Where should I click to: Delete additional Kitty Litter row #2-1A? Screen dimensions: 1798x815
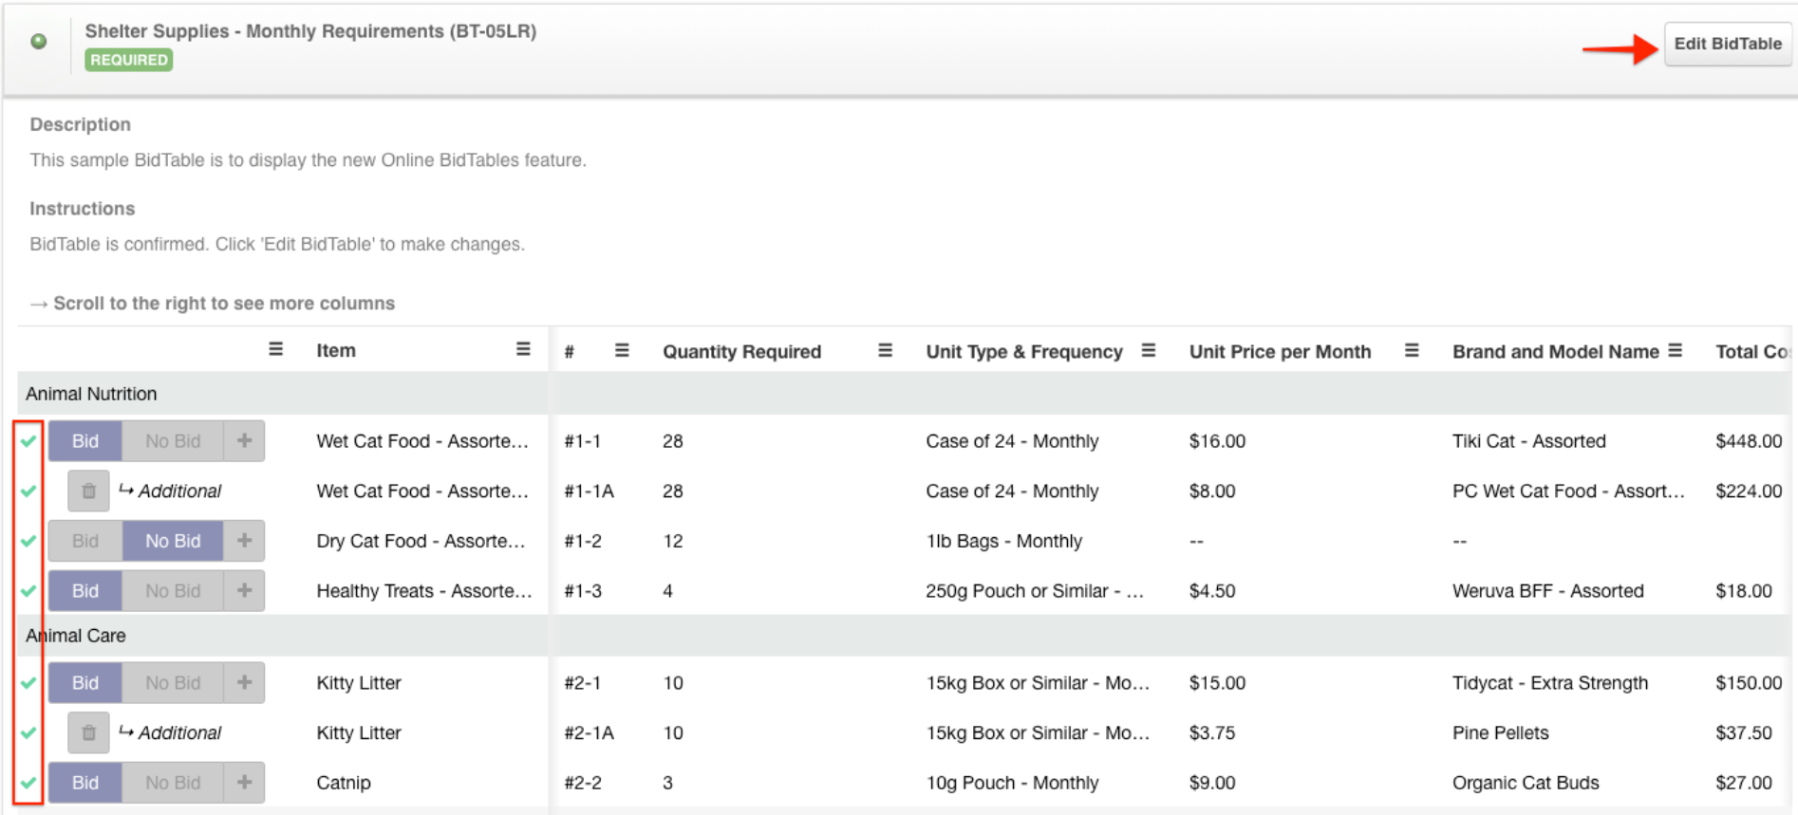(88, 732)
